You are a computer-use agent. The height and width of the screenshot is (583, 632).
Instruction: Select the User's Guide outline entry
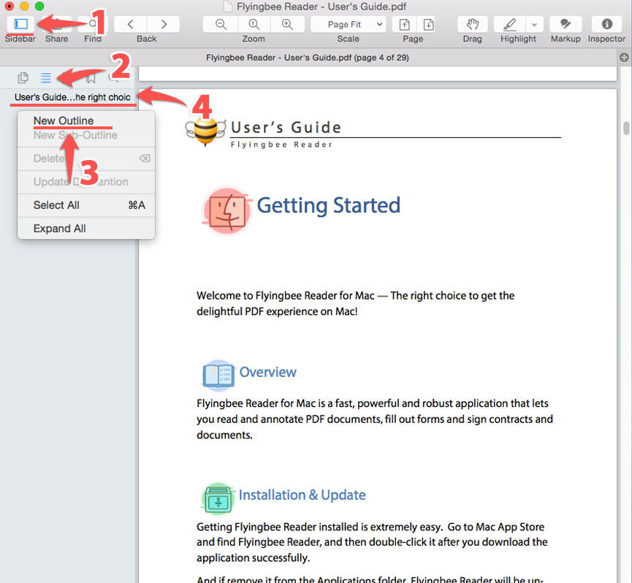(x=72, y=97)
